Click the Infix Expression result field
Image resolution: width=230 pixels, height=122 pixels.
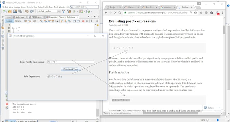coord(70,76)
